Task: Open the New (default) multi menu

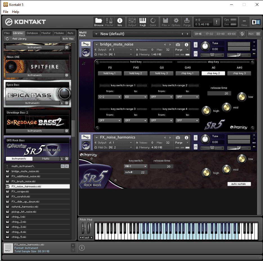Action: [96, 34]
